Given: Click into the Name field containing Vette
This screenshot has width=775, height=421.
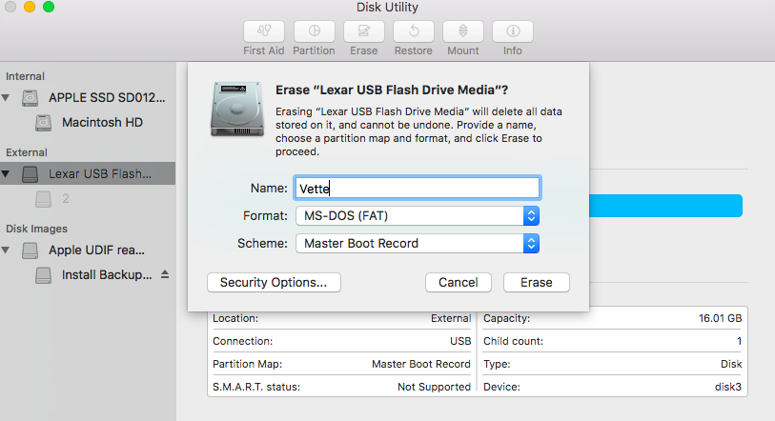Looking at the screenshot, I should [x=418, y=189].
